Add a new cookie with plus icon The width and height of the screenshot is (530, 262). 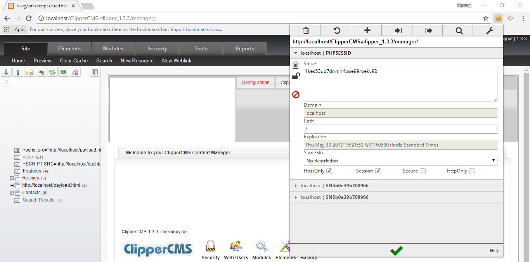click(367, 31)
